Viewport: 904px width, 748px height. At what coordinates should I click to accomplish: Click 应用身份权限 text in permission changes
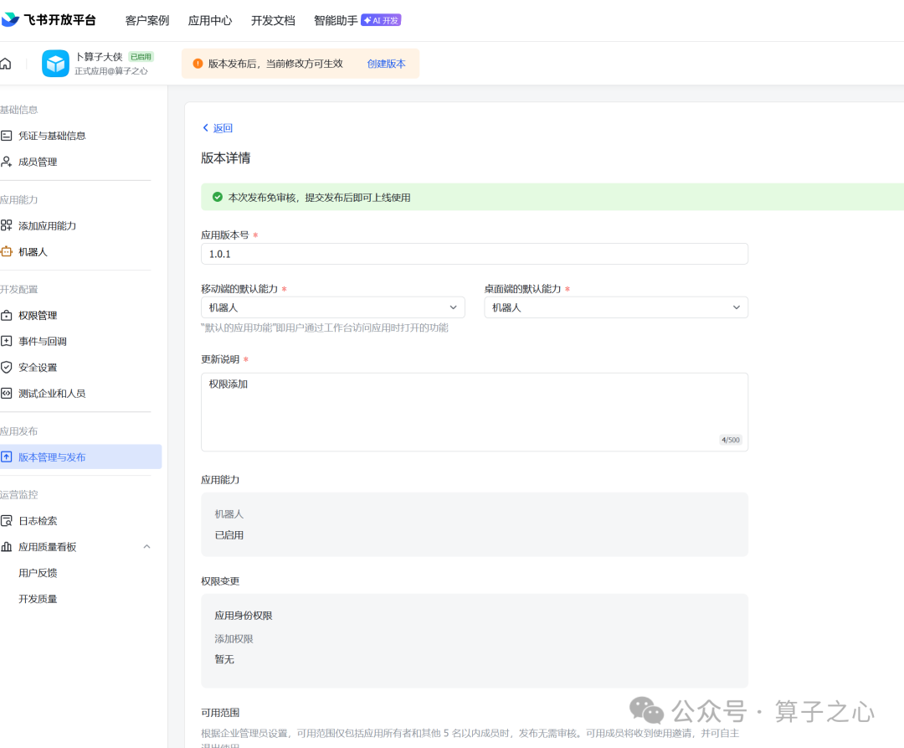coord(244,616)
